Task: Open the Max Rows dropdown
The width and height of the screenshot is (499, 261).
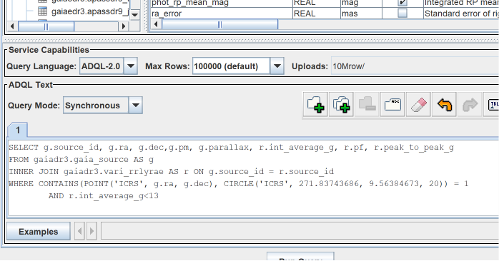Action: tap(277, 66)
